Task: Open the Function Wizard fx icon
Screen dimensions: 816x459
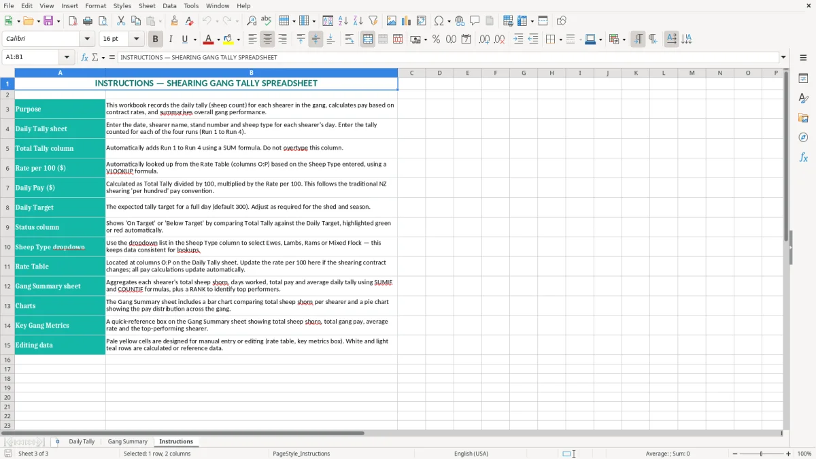Action: point(85,57)
